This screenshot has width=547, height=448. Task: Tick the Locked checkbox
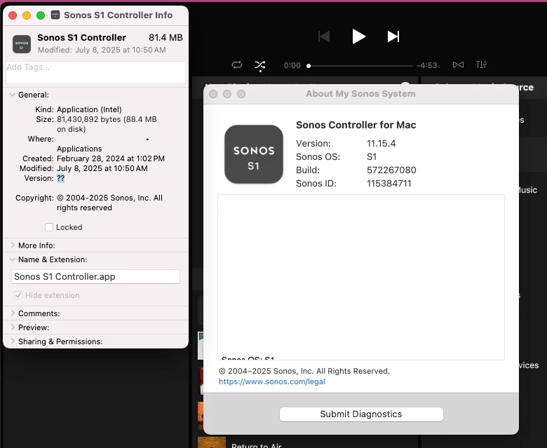(49, 227)
